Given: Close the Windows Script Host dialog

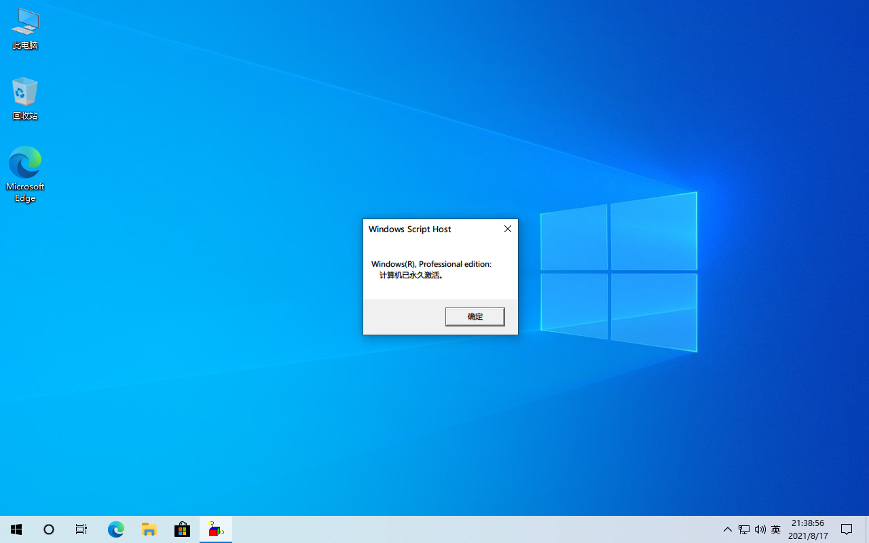Looking at the screenshot, I should pyautogui.click(x=508, y=229).
